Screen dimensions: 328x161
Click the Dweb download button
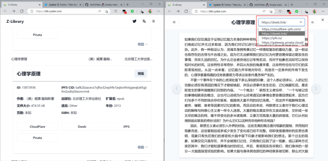tap(82, 126)
